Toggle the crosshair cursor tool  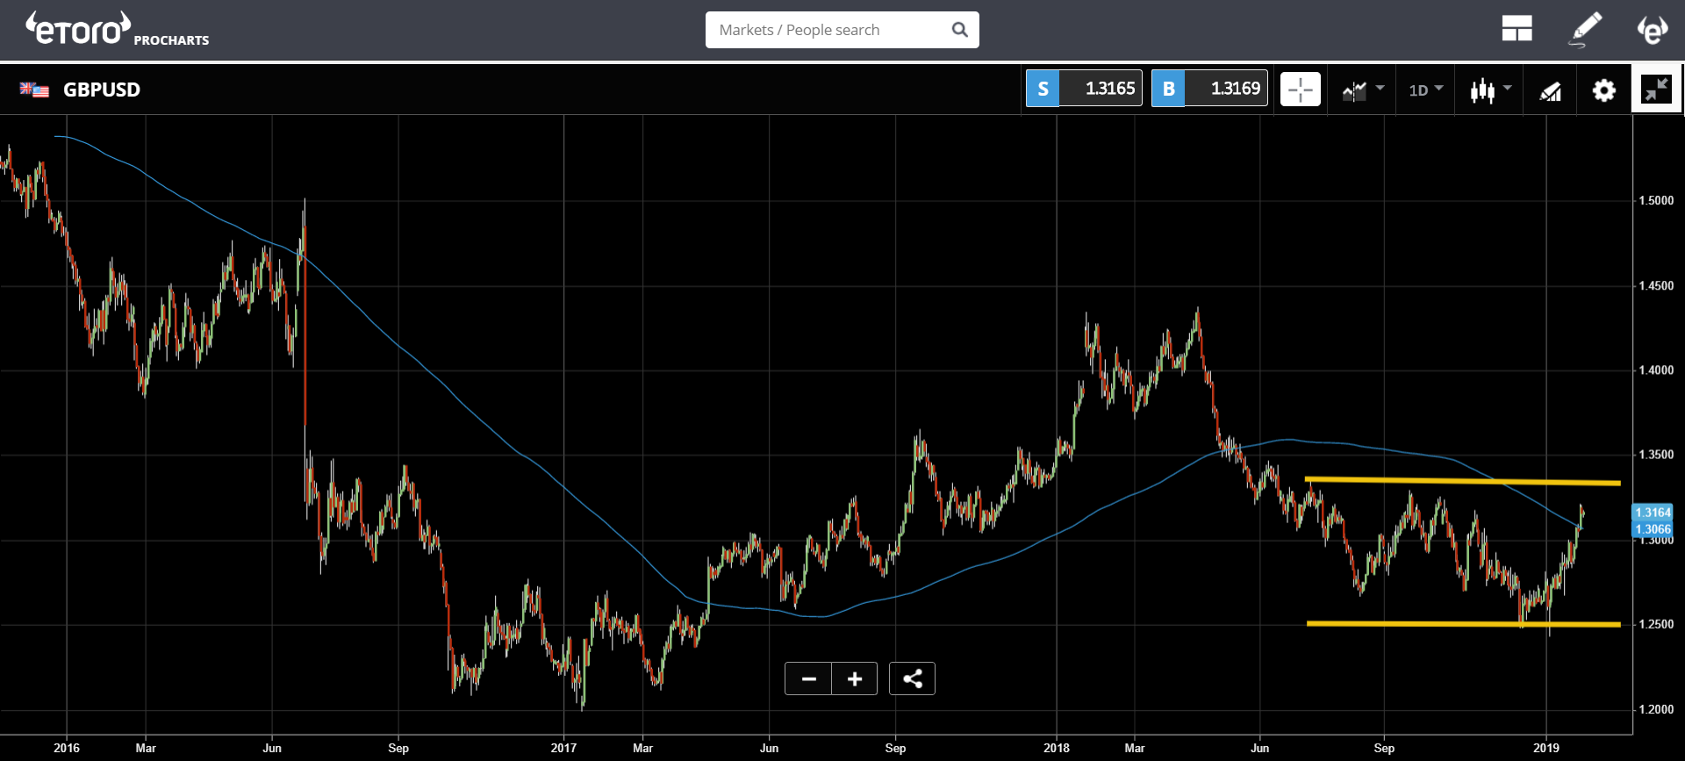(1300, 90)
